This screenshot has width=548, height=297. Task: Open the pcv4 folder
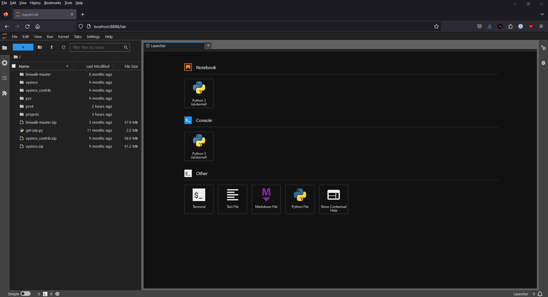click(29, 106)
